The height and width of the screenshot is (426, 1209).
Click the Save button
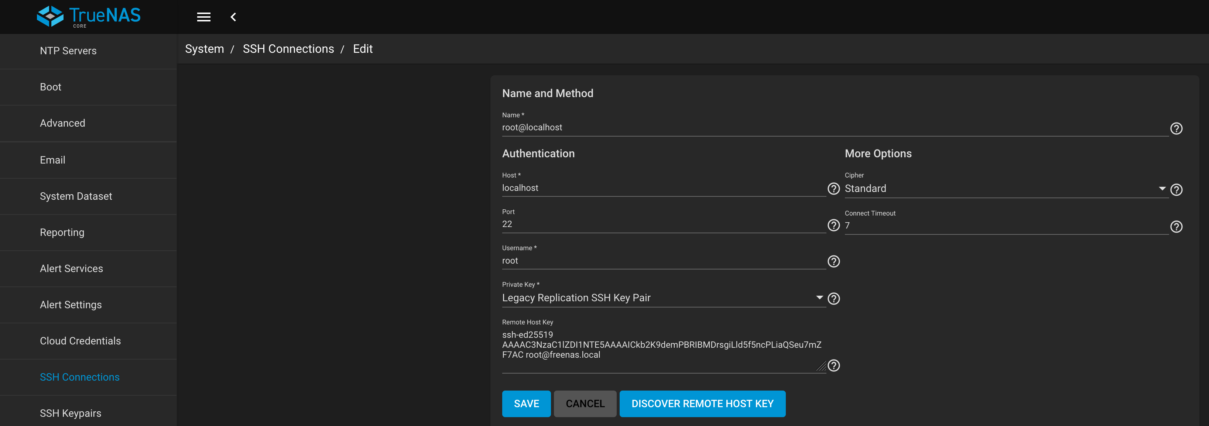tap(525, 403)
